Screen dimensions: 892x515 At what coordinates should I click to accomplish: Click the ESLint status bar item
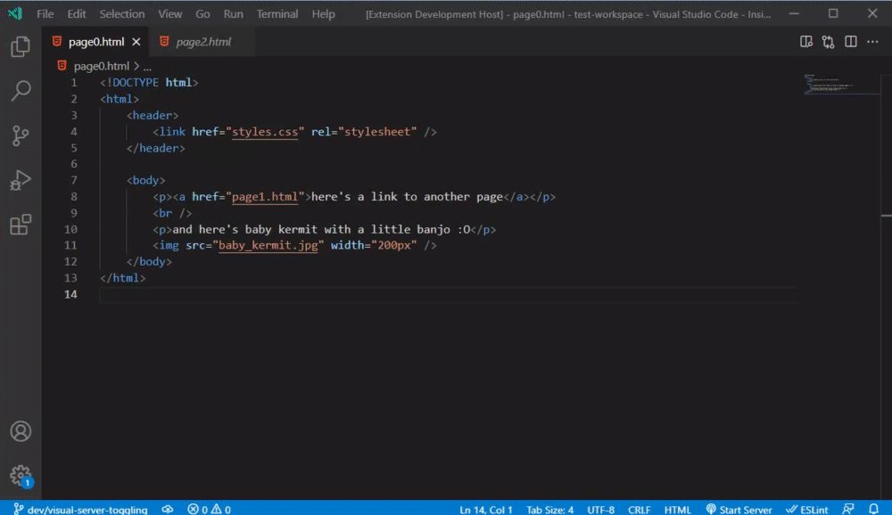click(805, 509)
